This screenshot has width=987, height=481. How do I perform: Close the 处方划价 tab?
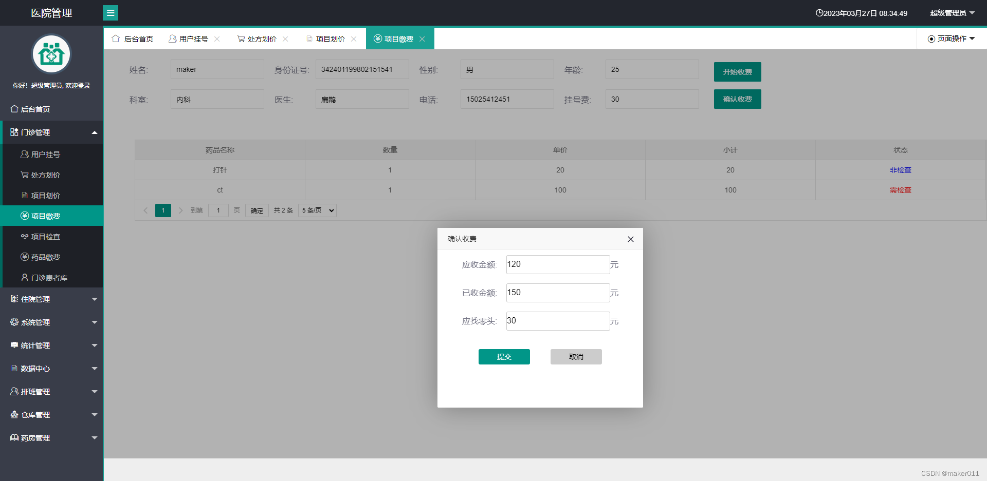[x=285, y=39]
